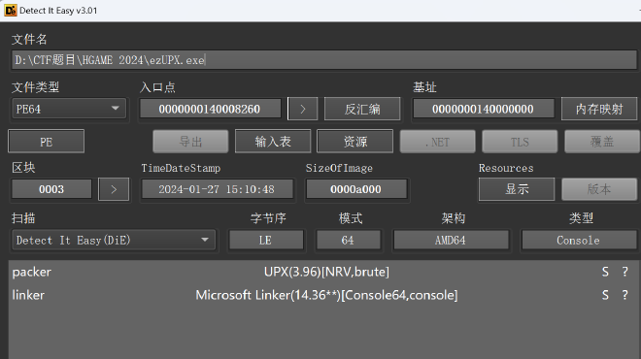Click the TimeDateStamp value 2024-01-27 15:10:48
641x359 pixels.
coord(218,189)
